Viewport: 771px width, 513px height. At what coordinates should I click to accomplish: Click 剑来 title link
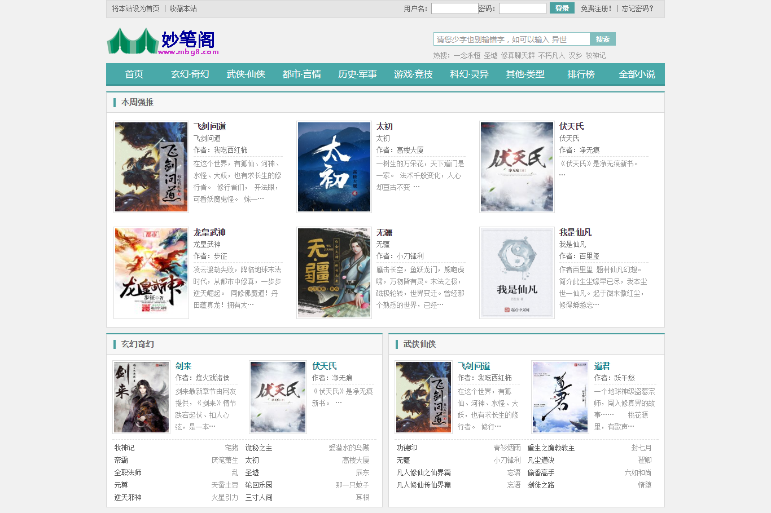(x=183, y=366)
